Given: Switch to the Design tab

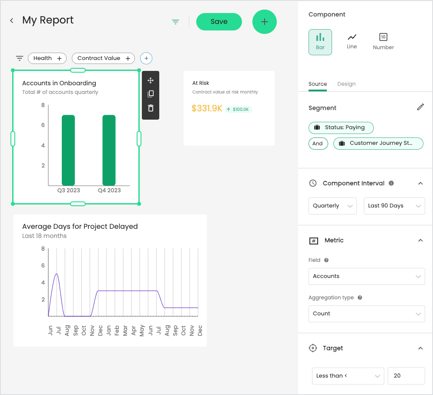Looking at the screenshot, I should click(x=346, y=84).
